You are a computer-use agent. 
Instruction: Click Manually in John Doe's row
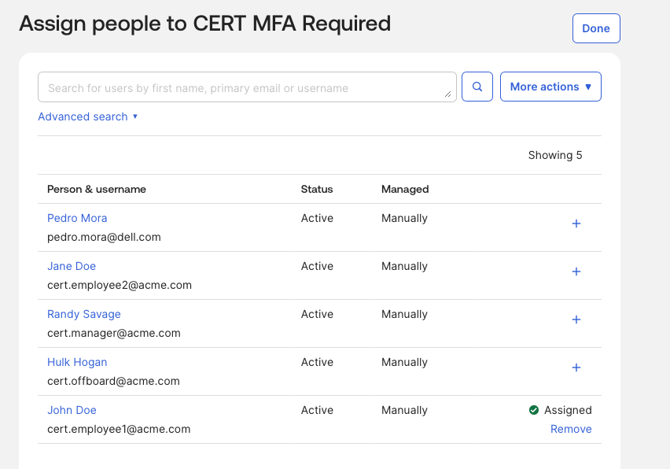404,410
